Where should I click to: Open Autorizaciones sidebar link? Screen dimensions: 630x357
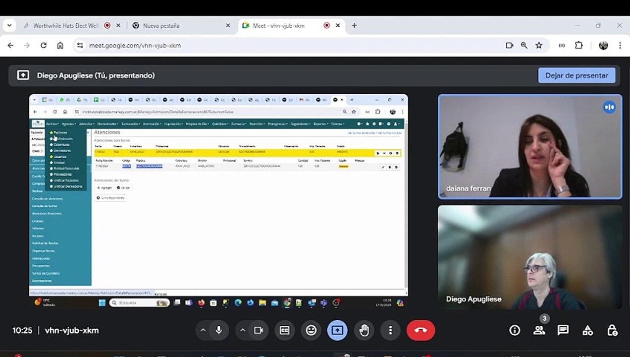click(x=42, y=281)
